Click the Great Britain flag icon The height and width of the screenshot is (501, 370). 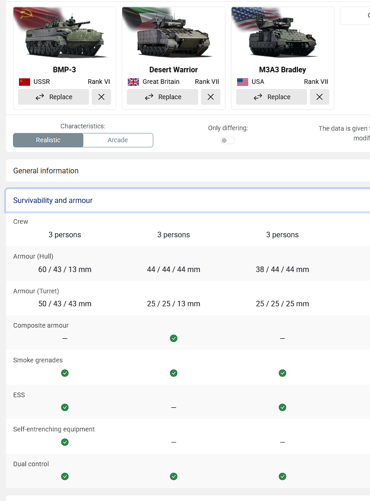pyautogui.click(x=133, y=82)
